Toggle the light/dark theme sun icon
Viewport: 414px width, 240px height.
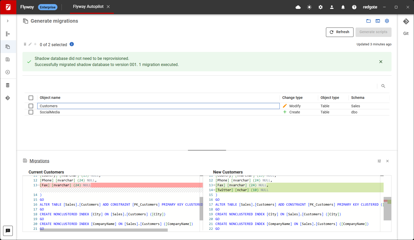[309, 7]
